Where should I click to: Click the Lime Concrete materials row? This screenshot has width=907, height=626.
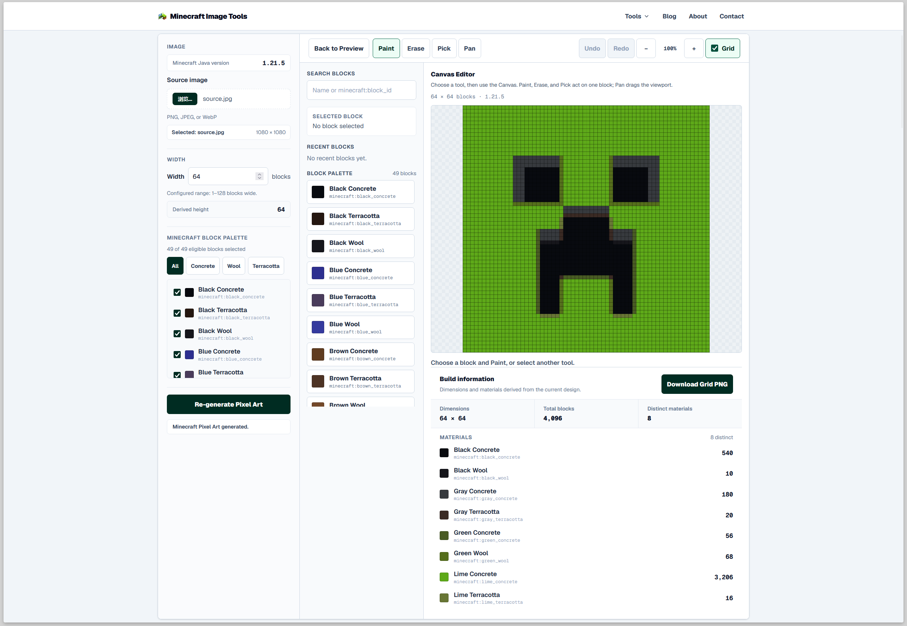(586, 578)
